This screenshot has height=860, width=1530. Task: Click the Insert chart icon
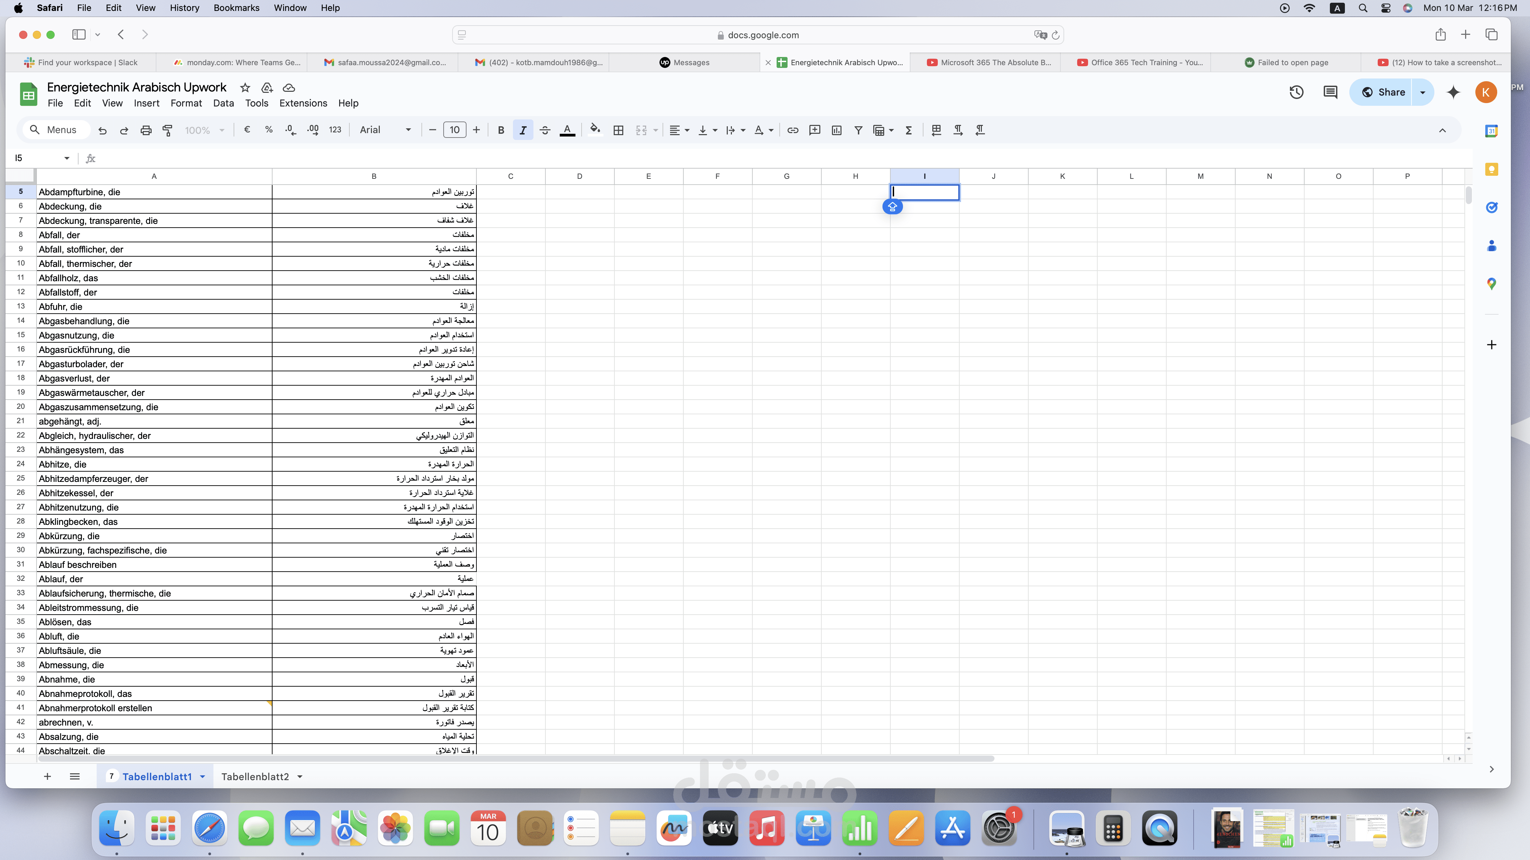pos(836,130)
